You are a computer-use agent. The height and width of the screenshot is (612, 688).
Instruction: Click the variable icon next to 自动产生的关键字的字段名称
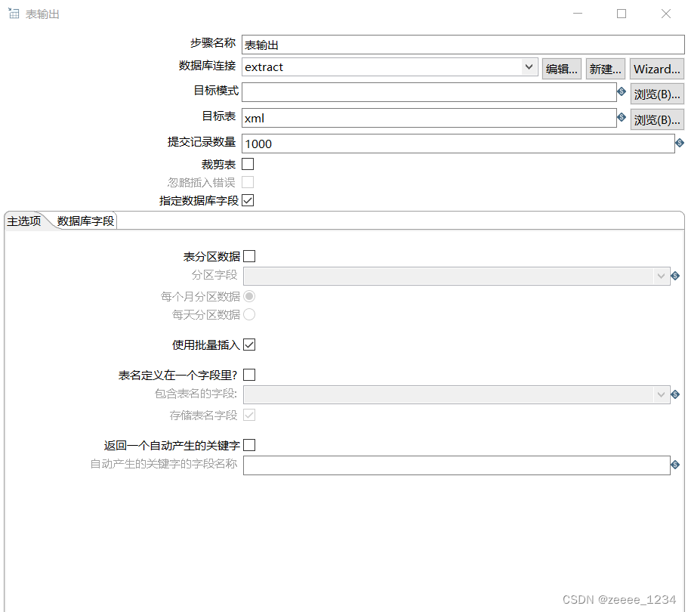click(674, 465)
